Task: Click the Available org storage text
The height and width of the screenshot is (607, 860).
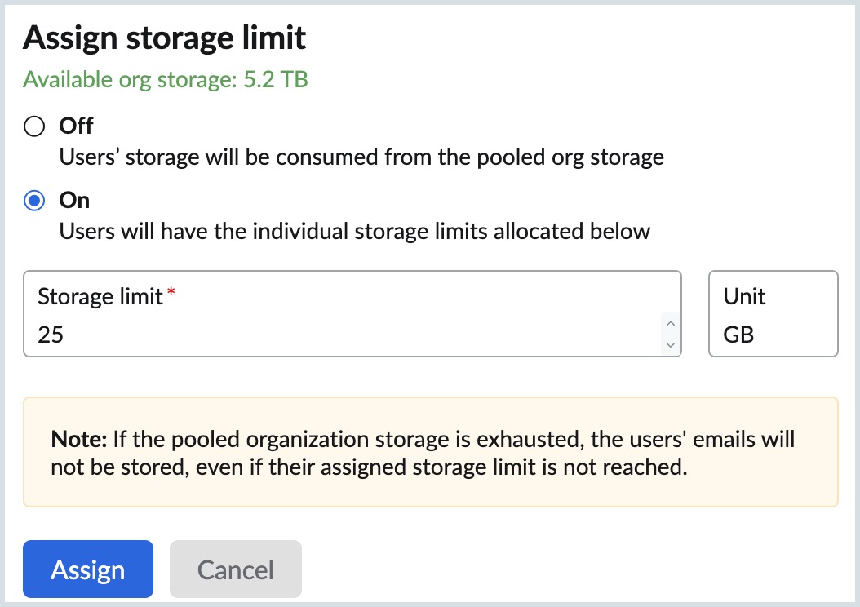Action: coord(166,79)
